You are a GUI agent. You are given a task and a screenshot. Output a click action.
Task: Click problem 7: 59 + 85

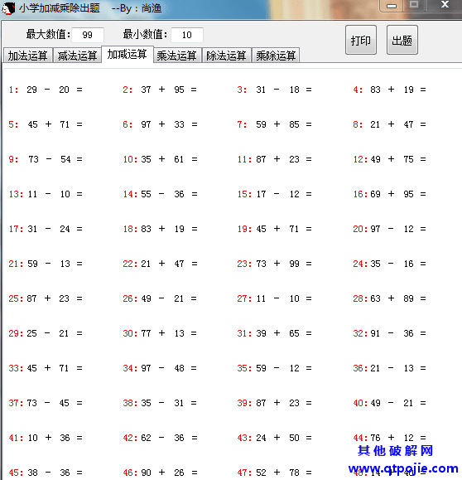click(x=274, y=124)
